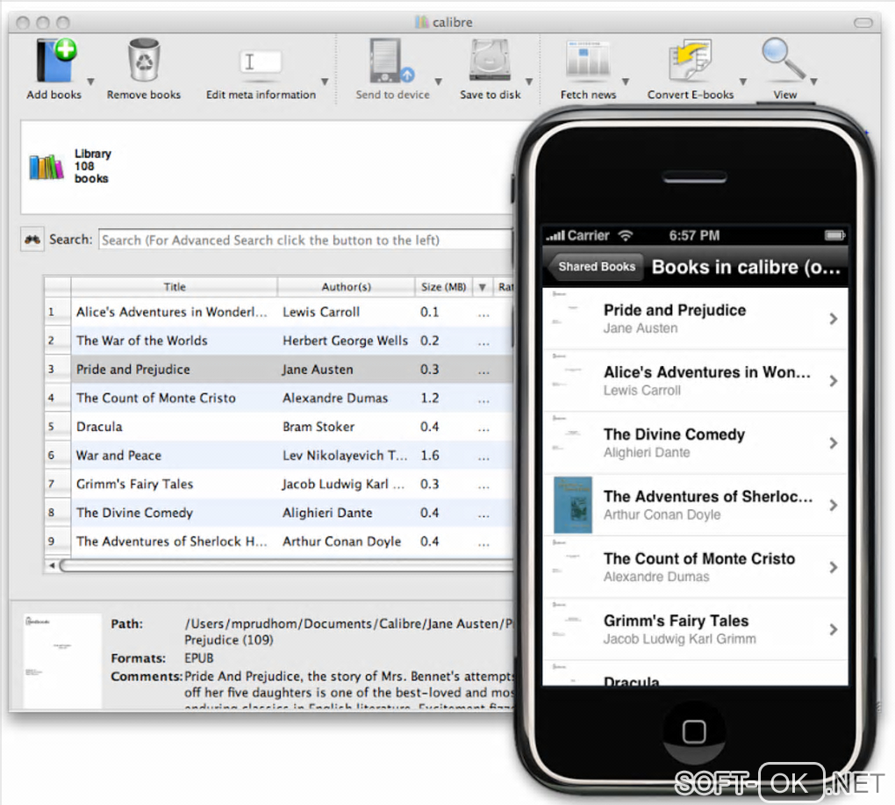Tap the Shared Books back button
Image resolution: width=895 pixels, height=805 pixels.
click(x=595, y=267)
